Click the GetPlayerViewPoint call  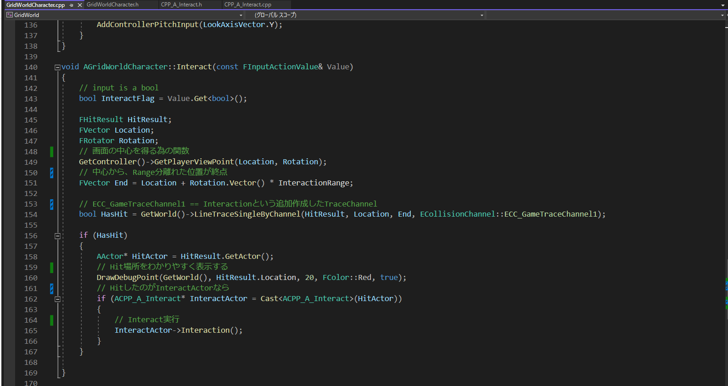click(x=194, y=162)
